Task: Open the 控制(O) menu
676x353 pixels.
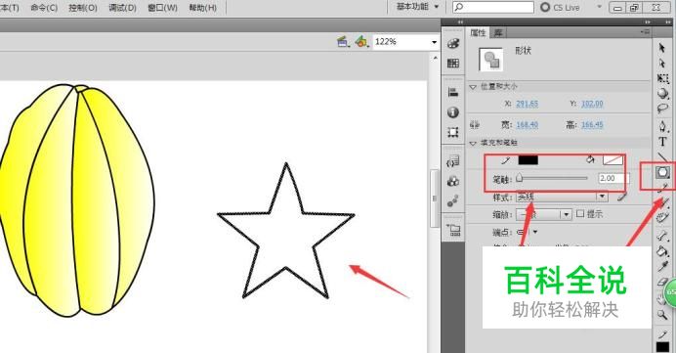Action: point(83,8)
